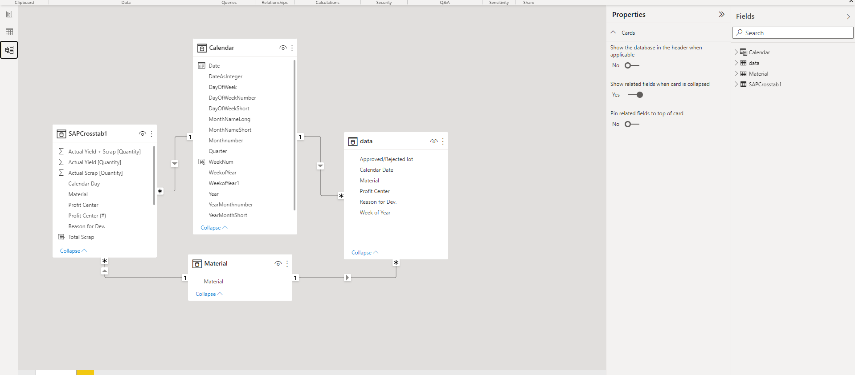Toggle show database in header switch
Image resolution: width=855 pixels, height=375 pixels.
[x=632, y=65]
